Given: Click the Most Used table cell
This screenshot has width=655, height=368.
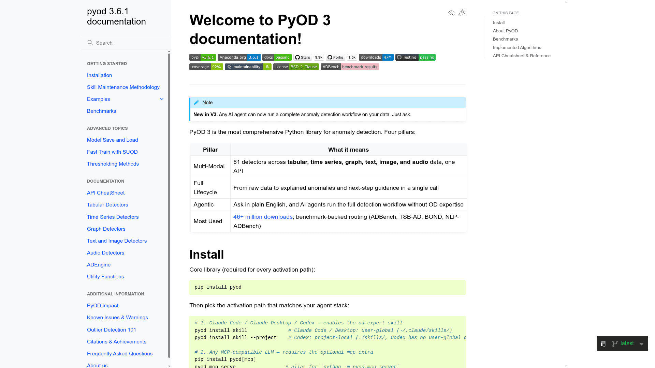Looking at the screenshot, I should [210, 221].
